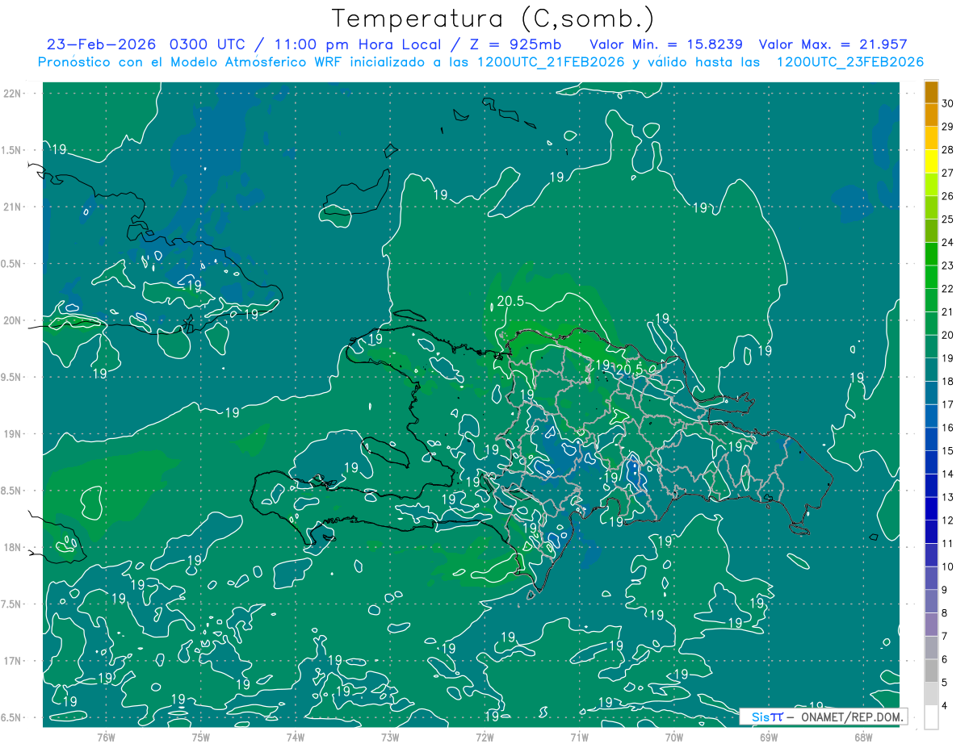Click the "22N" latitude axis label
This screenshot has height=748, width=969.
[14, 94]
